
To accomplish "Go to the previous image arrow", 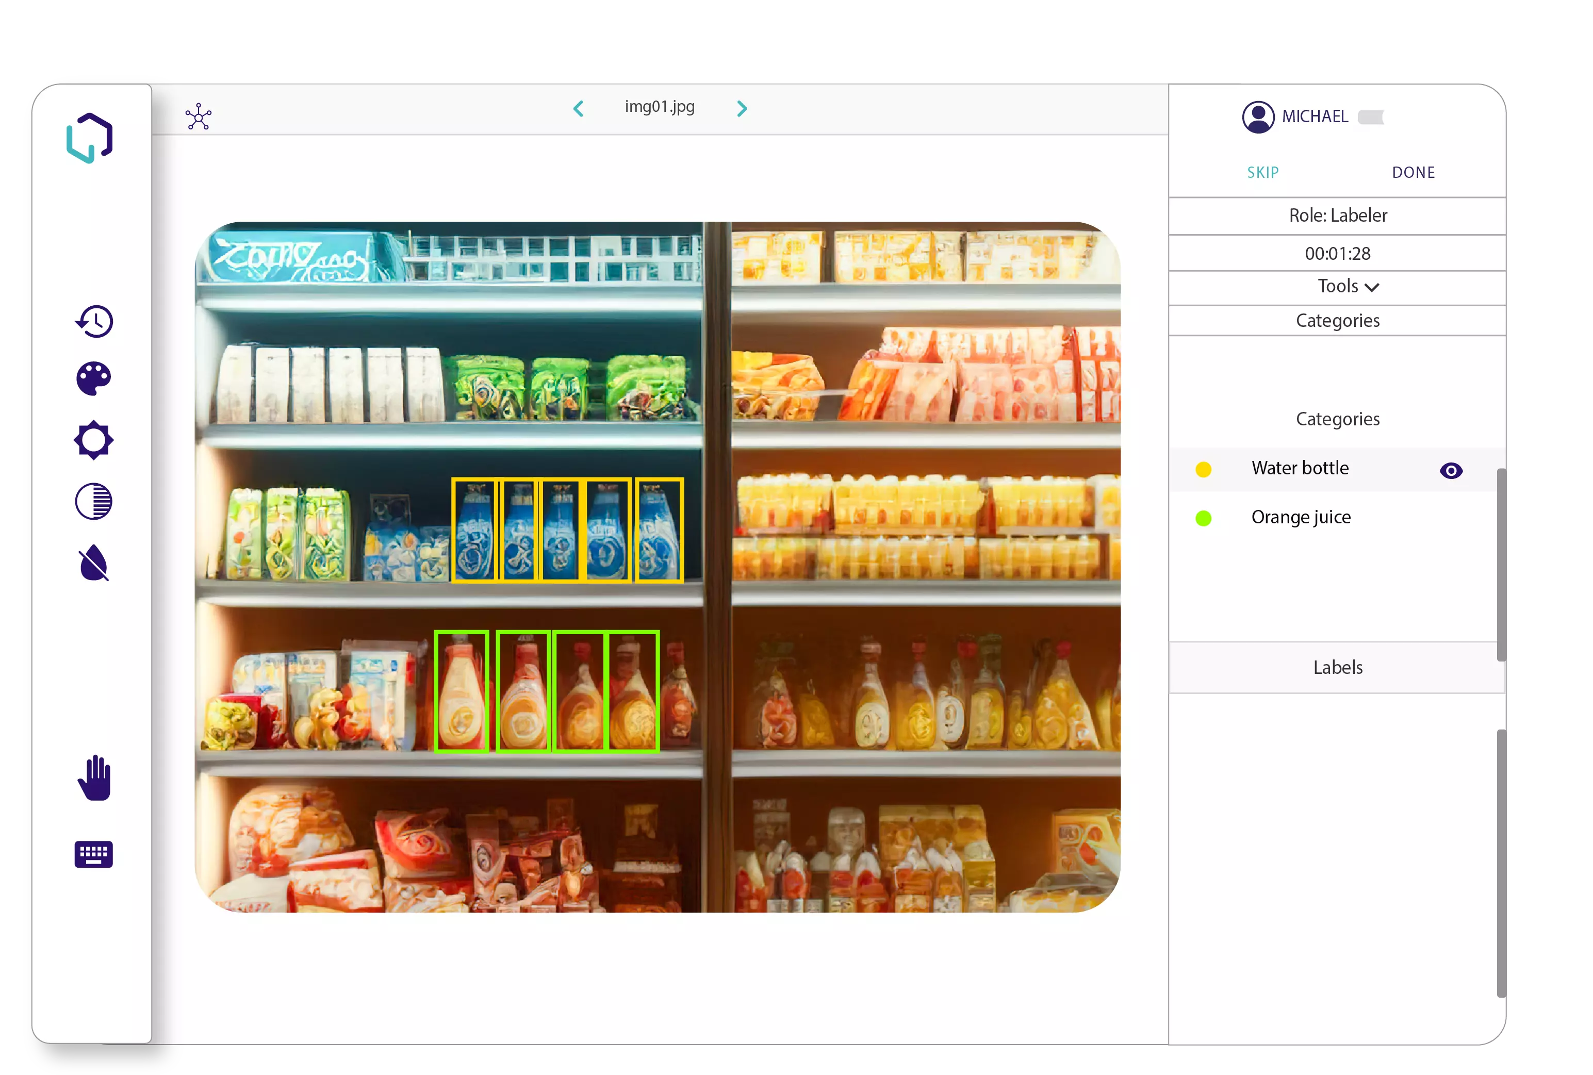I will pyautogui.click(x=579, y=108).
